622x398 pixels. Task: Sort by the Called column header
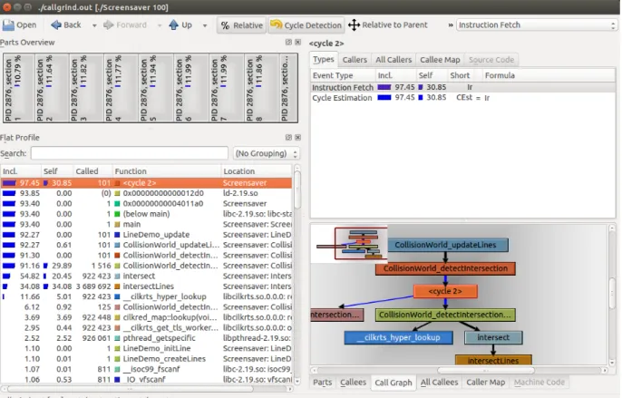tap(92, 171)
